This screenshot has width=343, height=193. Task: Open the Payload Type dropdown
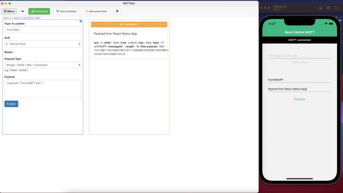tap(43, 65)
